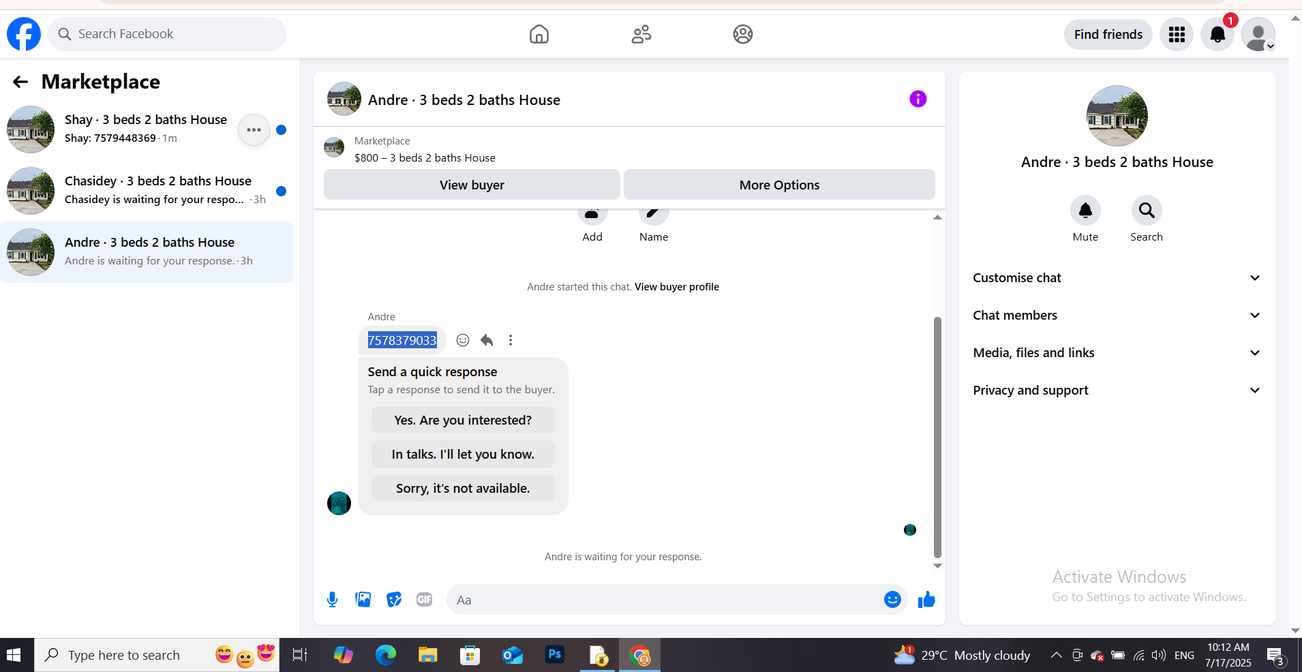
Task: React to Andre's message with emoji
Action: pos(463,340)
